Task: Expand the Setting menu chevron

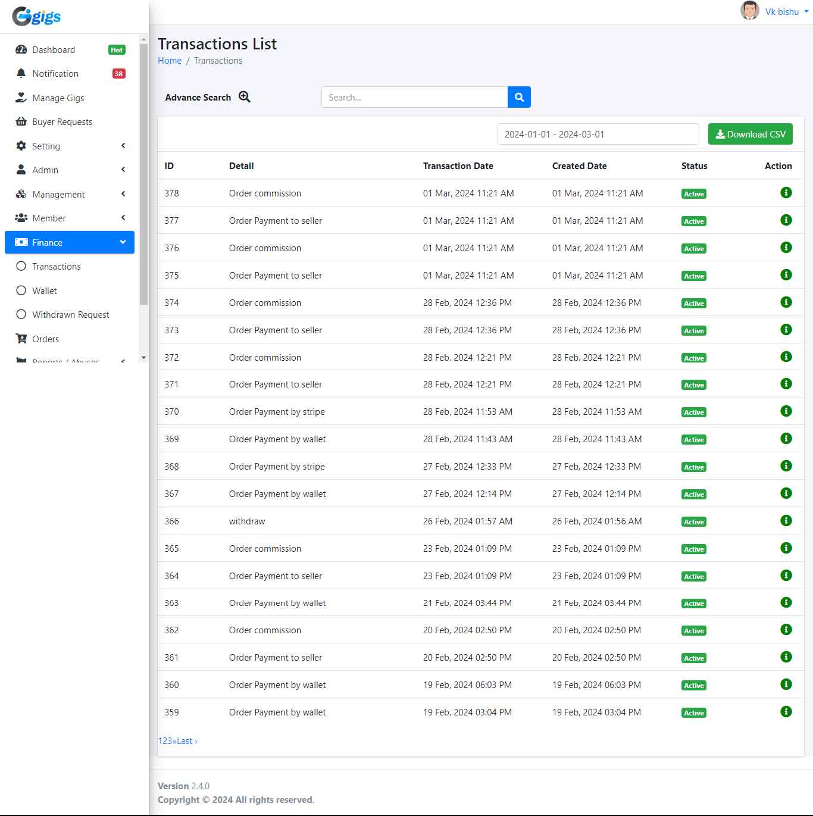Action: pos(123,146)
